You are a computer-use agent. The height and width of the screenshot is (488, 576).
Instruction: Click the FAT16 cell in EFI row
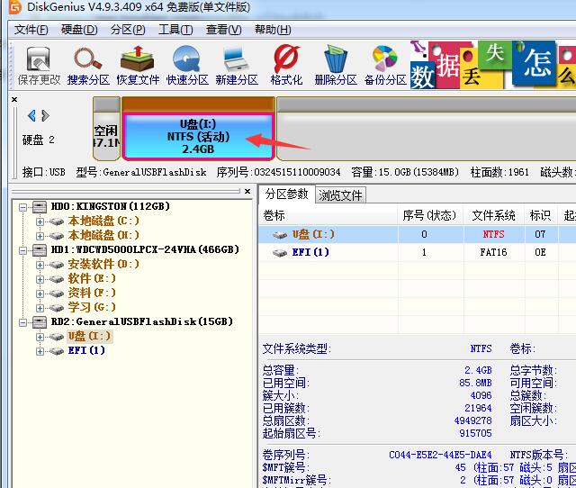point(493,252)
